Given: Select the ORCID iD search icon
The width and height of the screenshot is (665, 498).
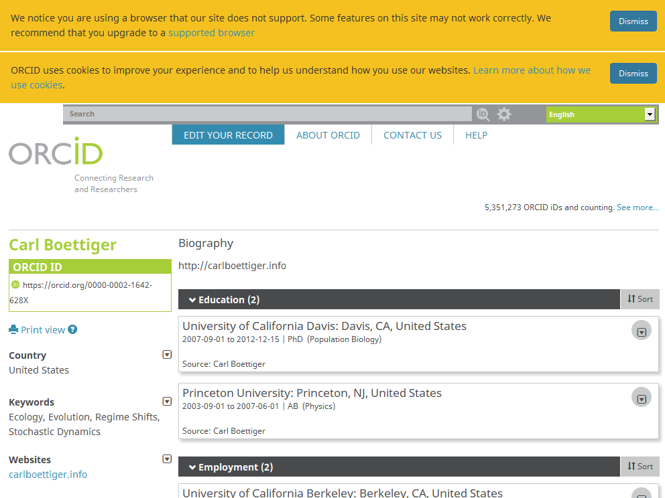Looking at the screenshot, I should click(483, 114).
